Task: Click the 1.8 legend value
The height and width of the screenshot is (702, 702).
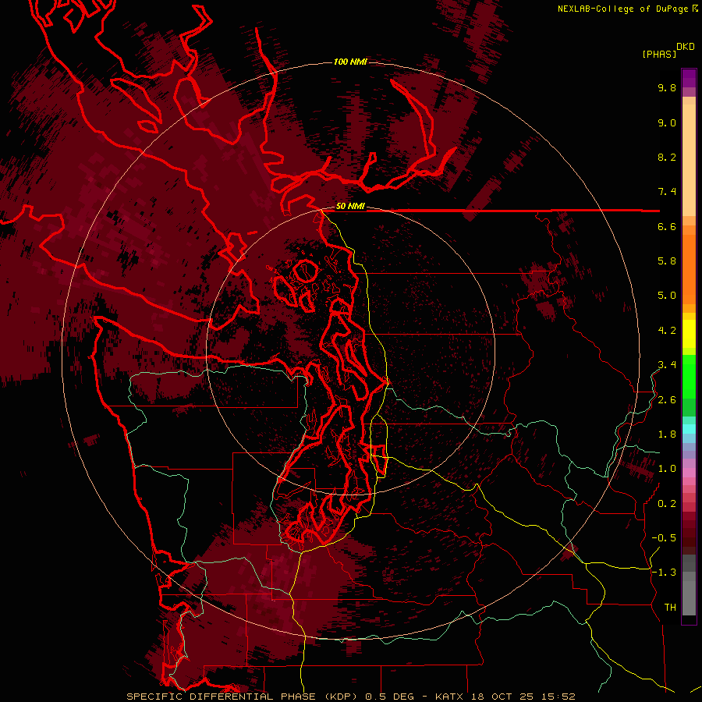Action: pos(667,434)
